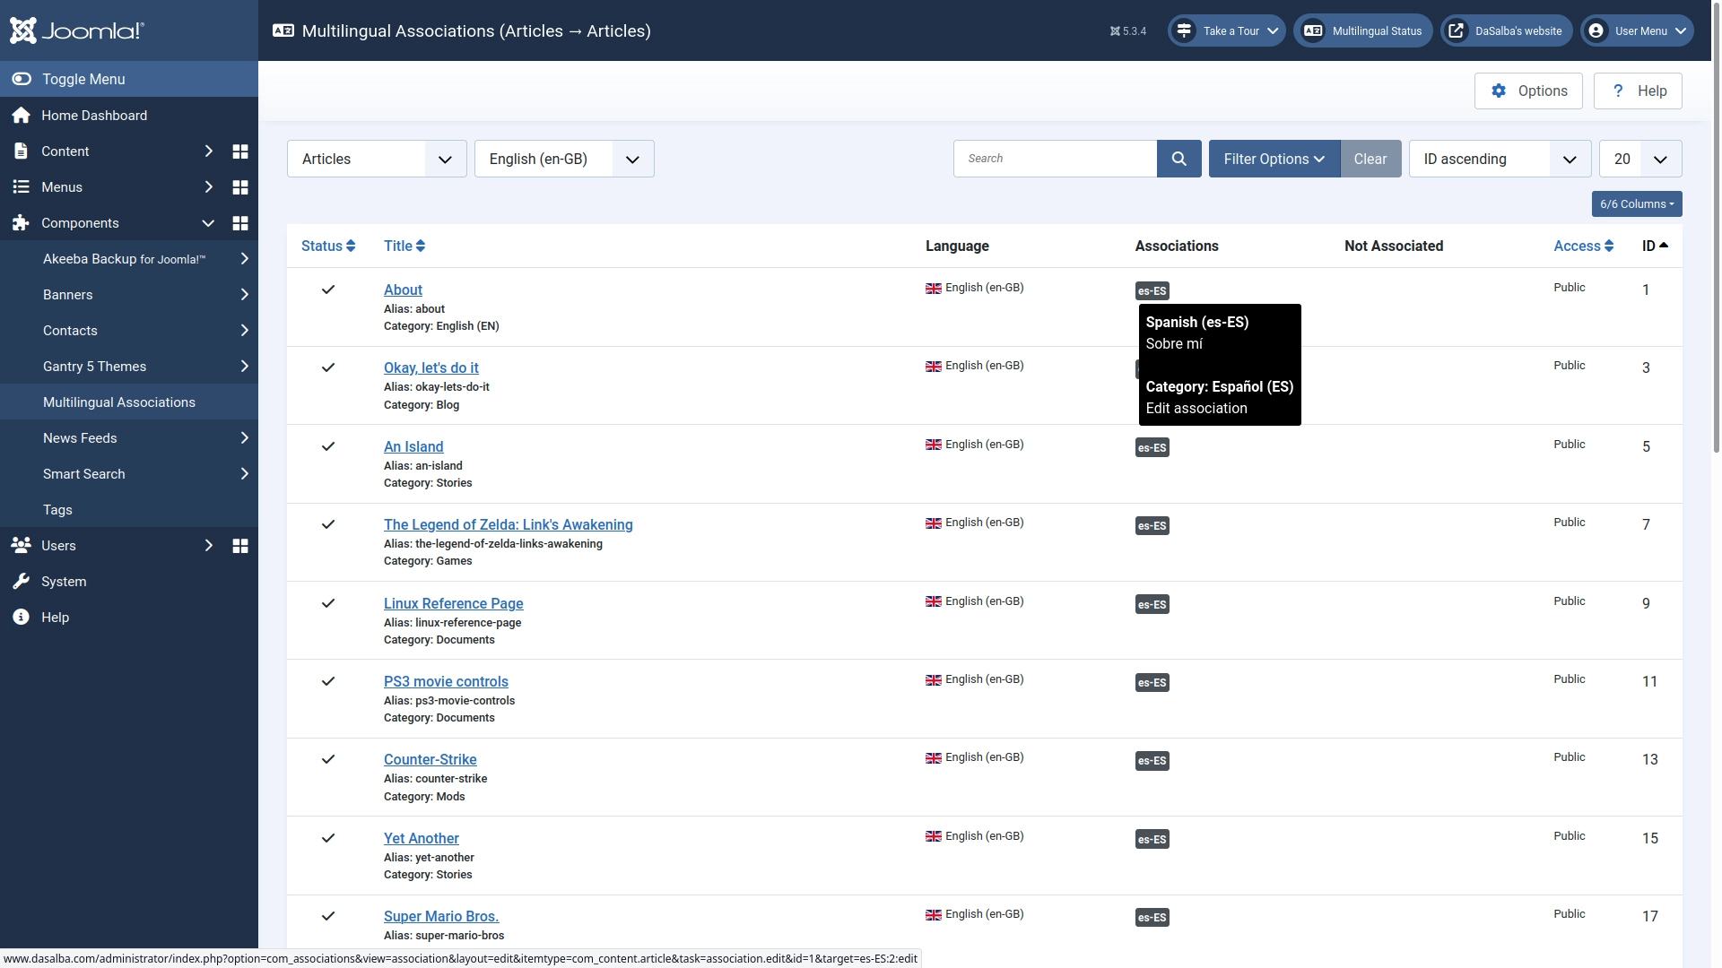Viewport: 1722px width, 968px height.
Task: Click the Clear filter button
Action: pyautogui.click(x=1370, y=159)
